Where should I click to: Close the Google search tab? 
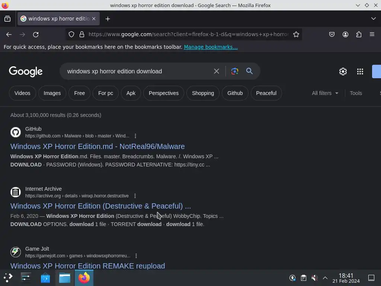[x=94, y=19]
